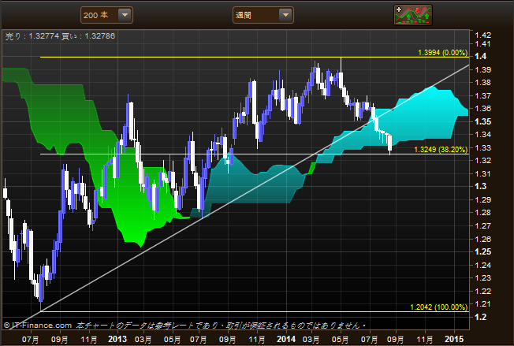Click the sell rate 売り: 1.32774 text
The height and width of the screenshot is (346, 514).
pos(32,36)
